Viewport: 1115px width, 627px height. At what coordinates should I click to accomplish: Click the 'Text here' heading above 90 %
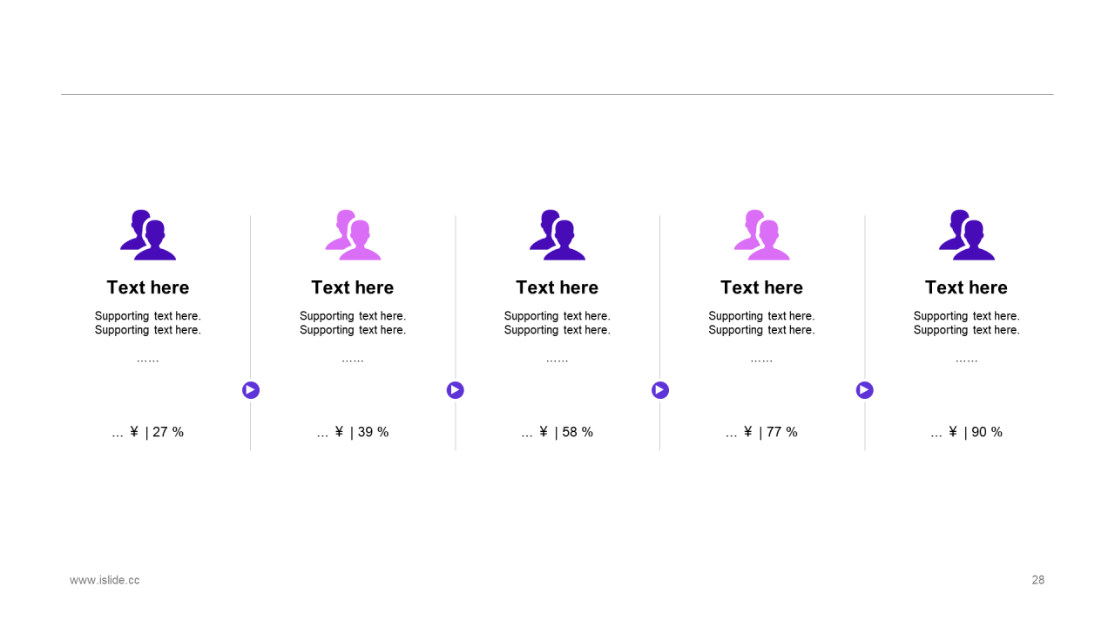click(x=967, y=287)
